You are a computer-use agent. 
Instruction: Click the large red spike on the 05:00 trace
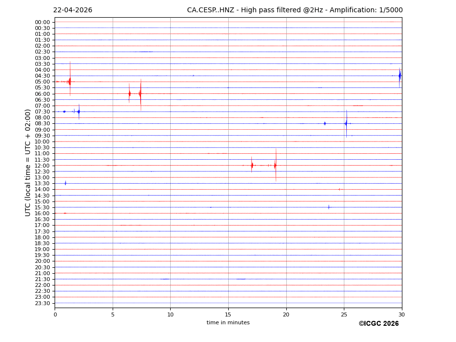70,81
